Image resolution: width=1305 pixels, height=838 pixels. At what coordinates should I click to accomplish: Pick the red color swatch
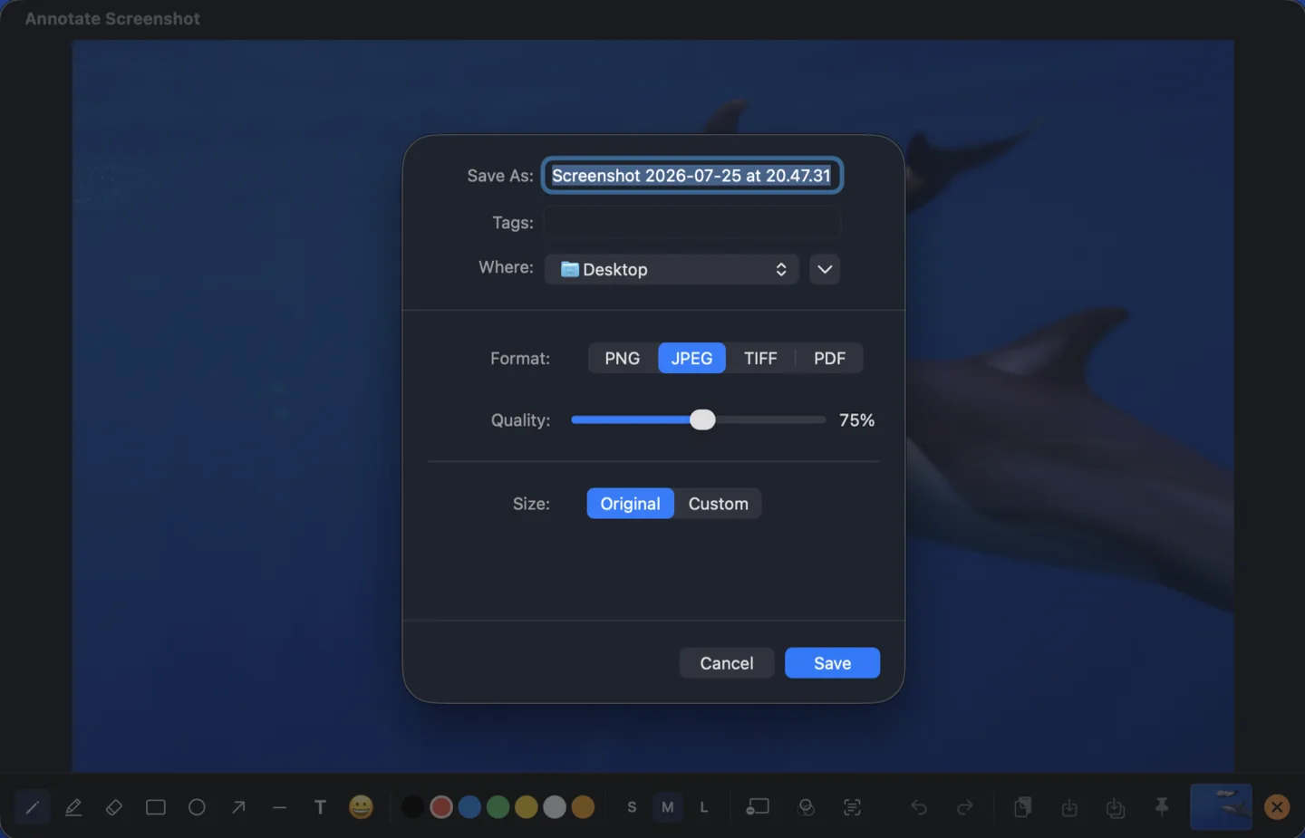[x=441, y=806]
